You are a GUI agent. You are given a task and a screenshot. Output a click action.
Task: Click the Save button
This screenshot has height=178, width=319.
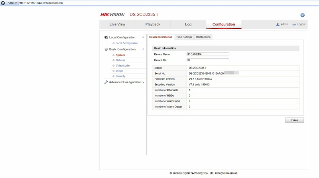(294, 120)
